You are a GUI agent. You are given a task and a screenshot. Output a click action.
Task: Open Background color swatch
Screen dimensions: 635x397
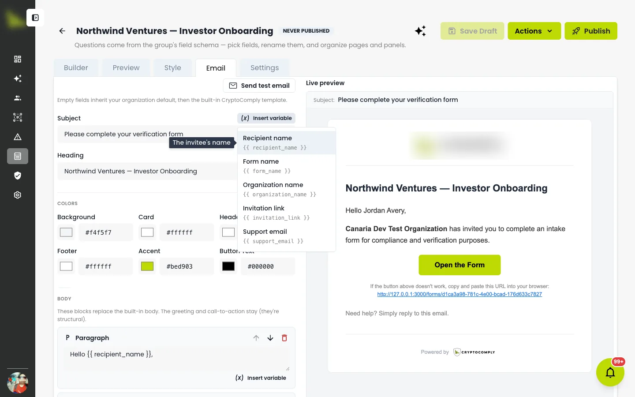click(x=66, y=232)
